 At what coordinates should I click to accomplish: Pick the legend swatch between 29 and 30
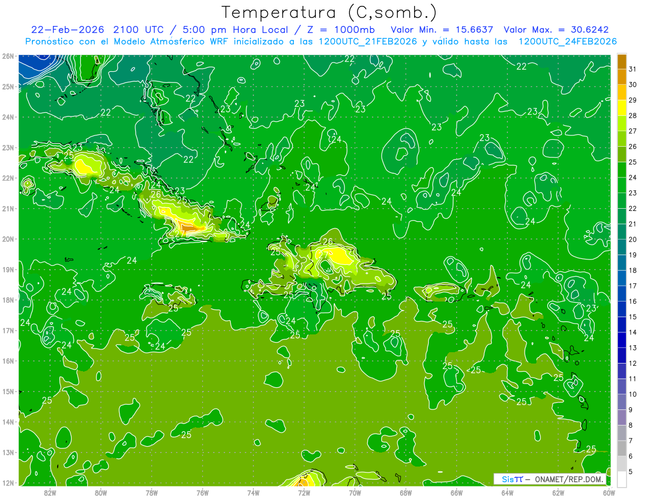pos(621,93)
